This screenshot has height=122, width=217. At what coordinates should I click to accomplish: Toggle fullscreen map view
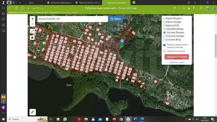tap(32, 31)
